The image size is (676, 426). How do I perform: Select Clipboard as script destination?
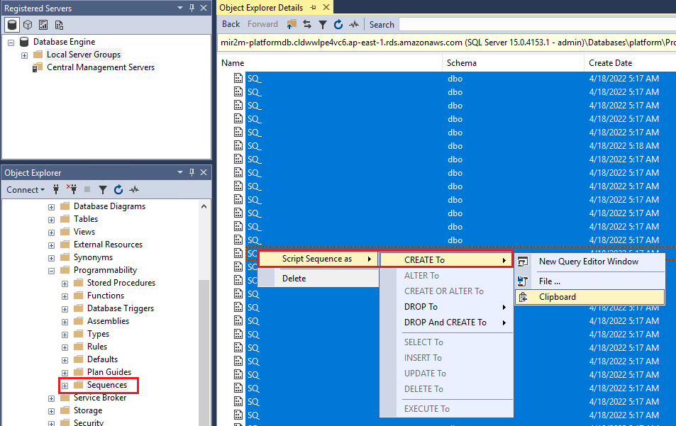pos(589,297)
